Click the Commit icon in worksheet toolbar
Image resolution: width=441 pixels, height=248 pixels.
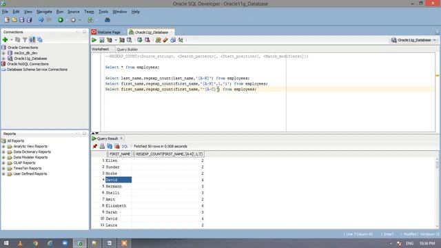pyautogui.click(x=140, y=40)
